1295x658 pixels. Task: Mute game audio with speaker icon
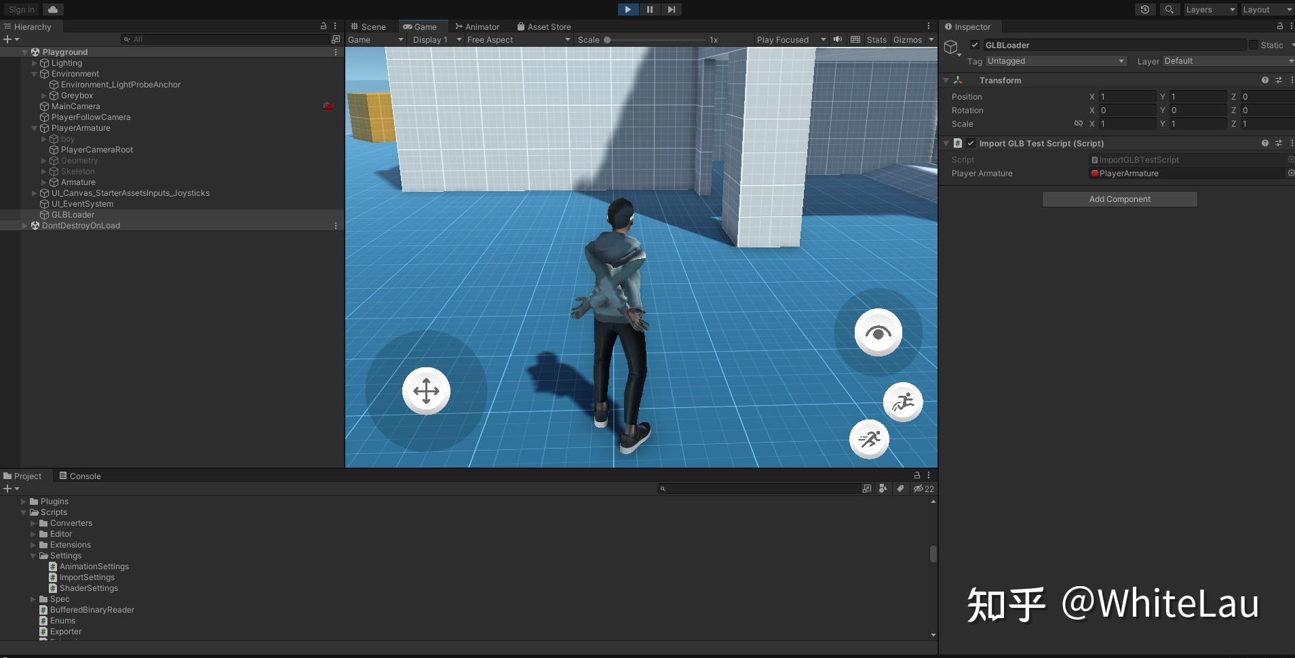(838, 39)
